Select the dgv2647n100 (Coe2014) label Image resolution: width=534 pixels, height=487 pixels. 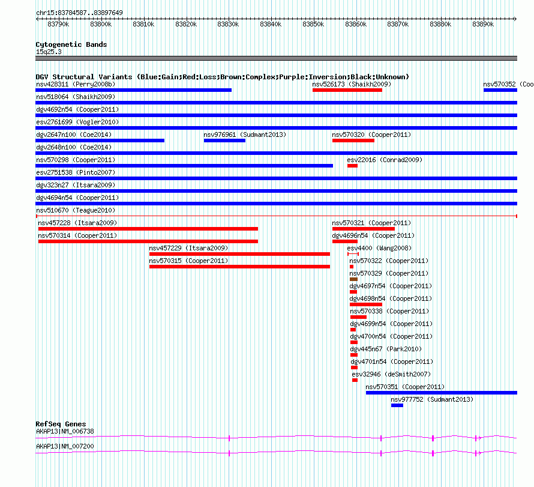(x=74, y=135)
